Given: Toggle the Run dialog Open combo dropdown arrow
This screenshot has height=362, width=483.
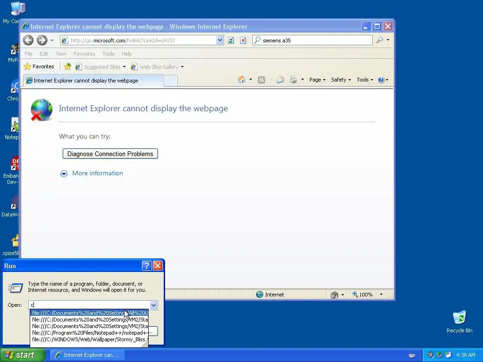Looking at the screenshot, I should tap(153, 305).
